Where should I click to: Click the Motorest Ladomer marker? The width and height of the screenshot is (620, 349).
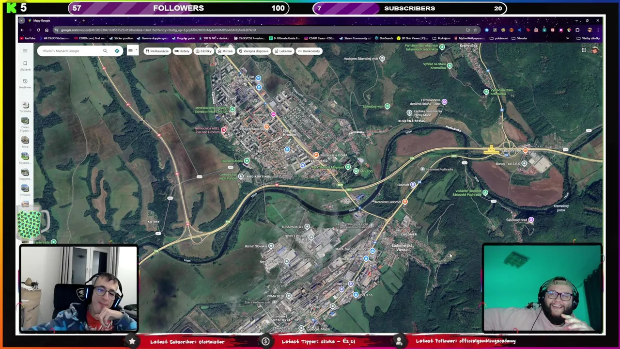pyautogui.click(x=405, y=202)
